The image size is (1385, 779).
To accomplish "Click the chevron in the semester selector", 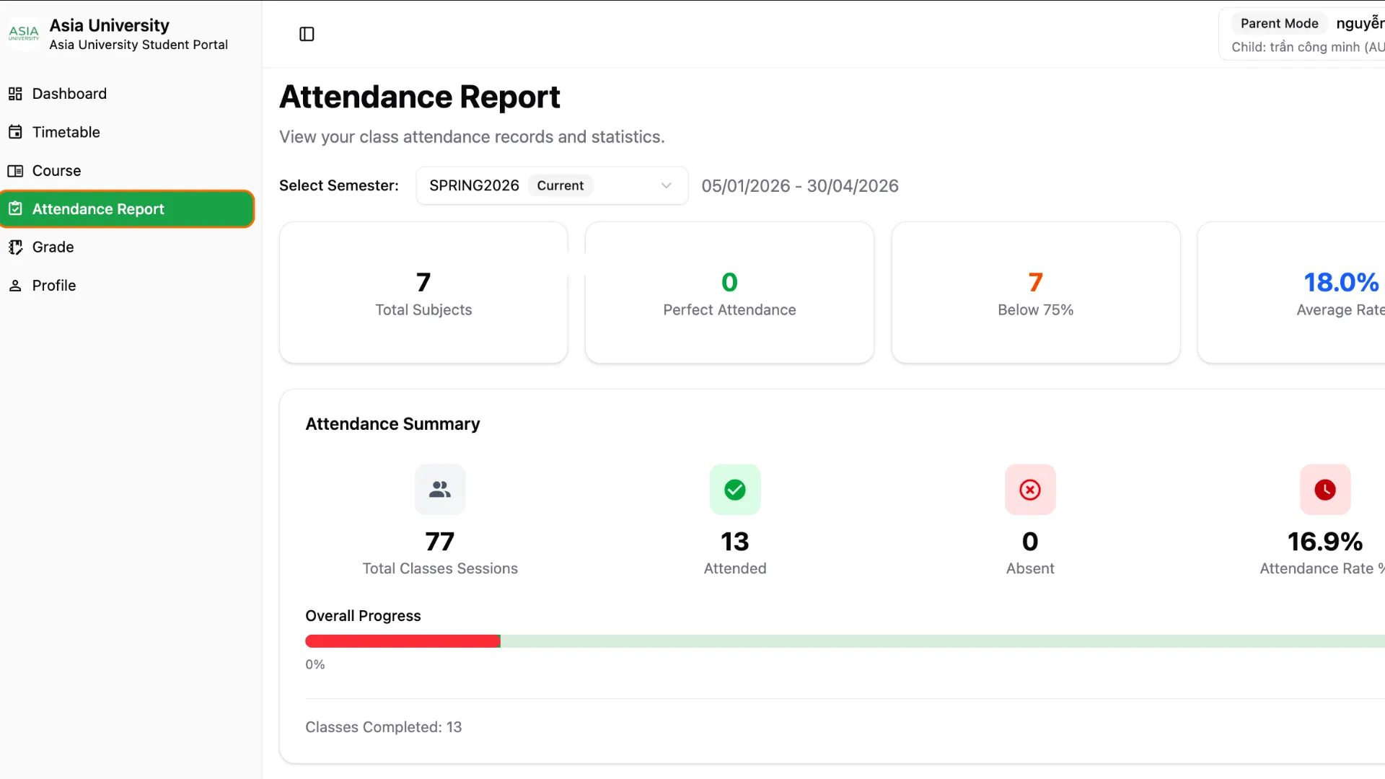I will coord(665,185).
